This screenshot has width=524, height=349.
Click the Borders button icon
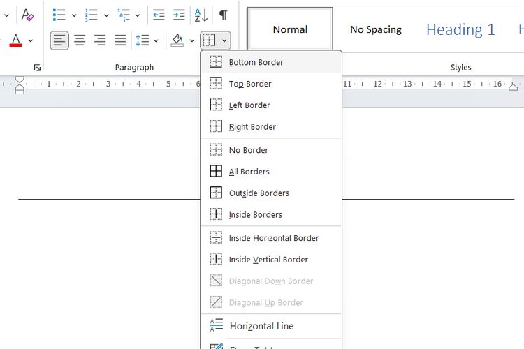(209, 40)
